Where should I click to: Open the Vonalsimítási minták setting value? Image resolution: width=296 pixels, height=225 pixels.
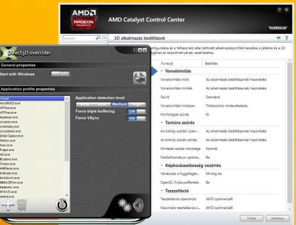236,88
